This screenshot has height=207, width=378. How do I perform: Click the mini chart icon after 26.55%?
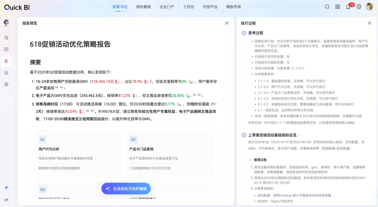click(x=188, y=96)
